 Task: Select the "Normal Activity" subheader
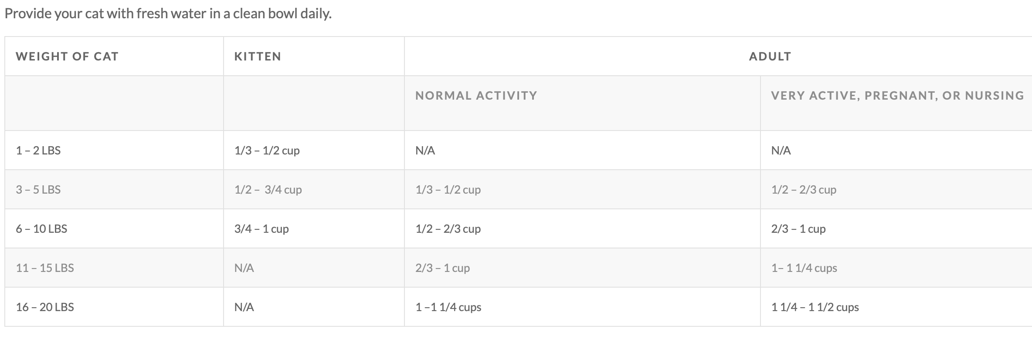pos(476,96)
